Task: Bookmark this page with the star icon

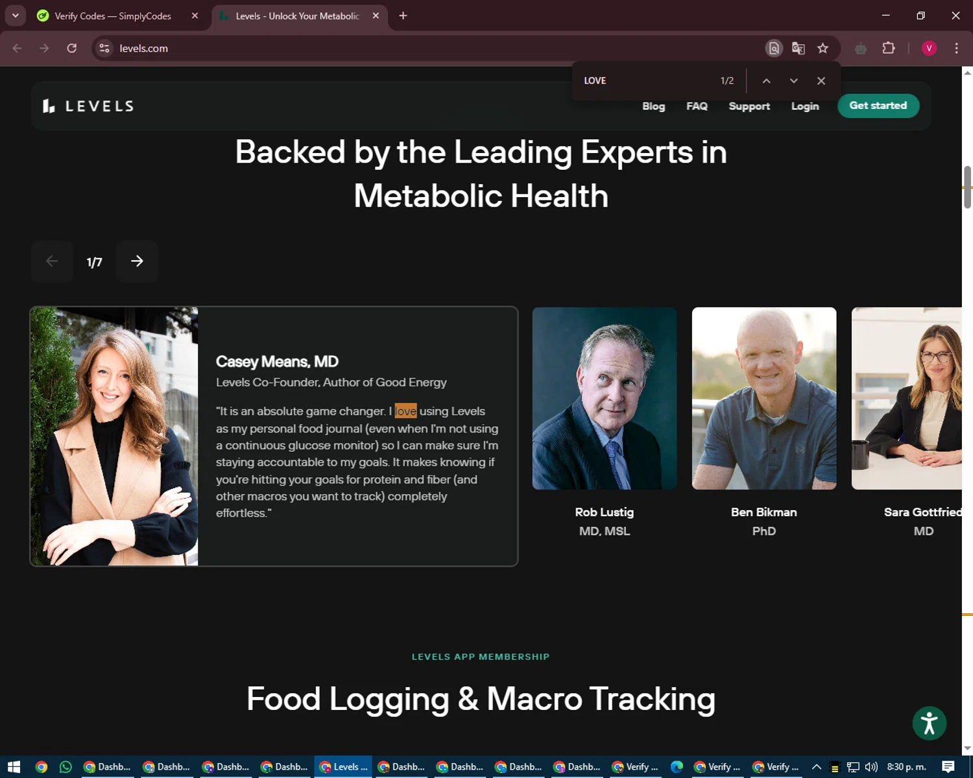Action: (x=823, y=49)
